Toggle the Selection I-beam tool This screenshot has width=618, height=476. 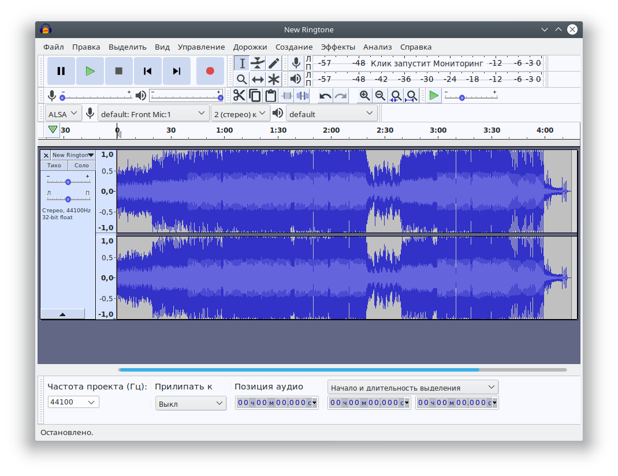tap(242, 63)
